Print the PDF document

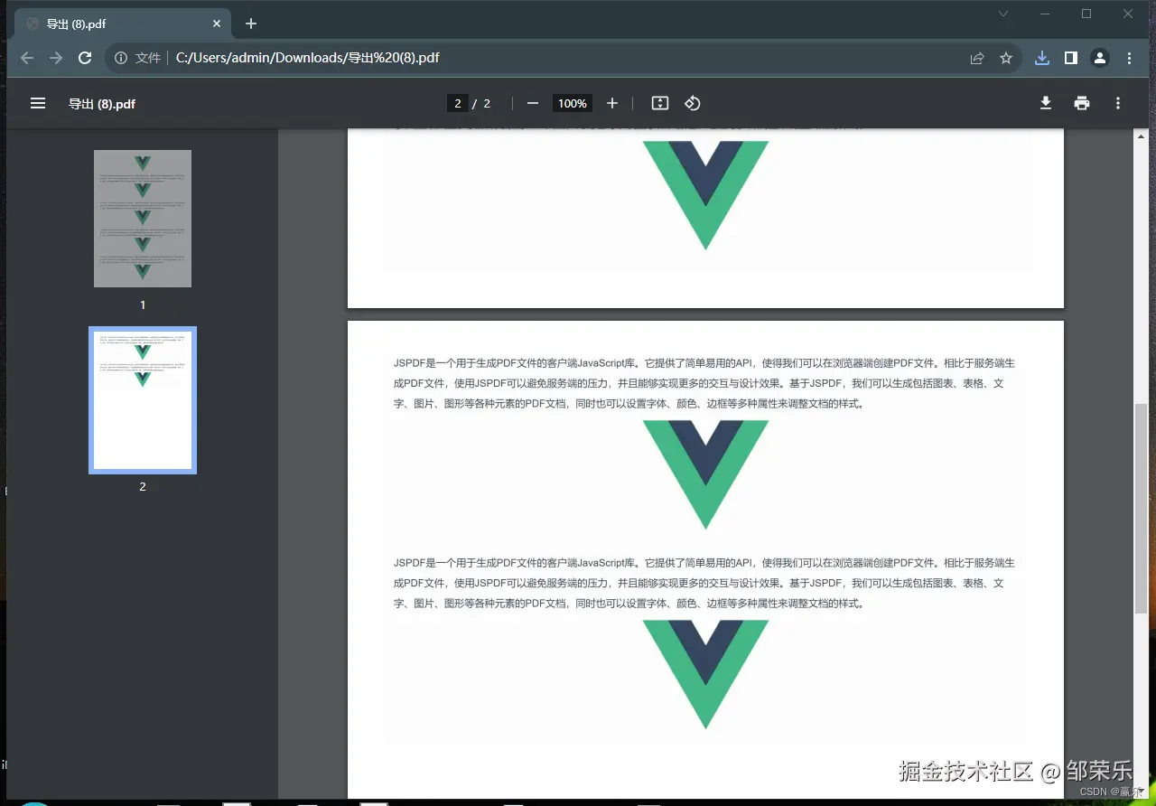(1081, 103)
